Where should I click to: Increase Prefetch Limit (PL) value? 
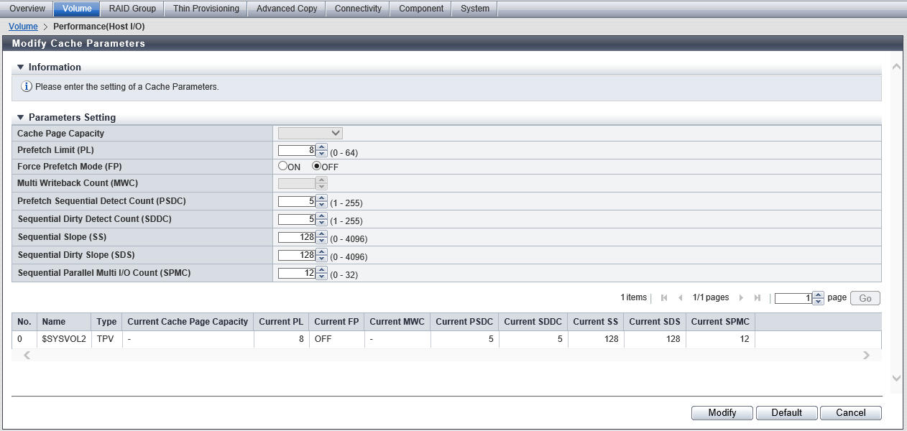click(321, 147)
